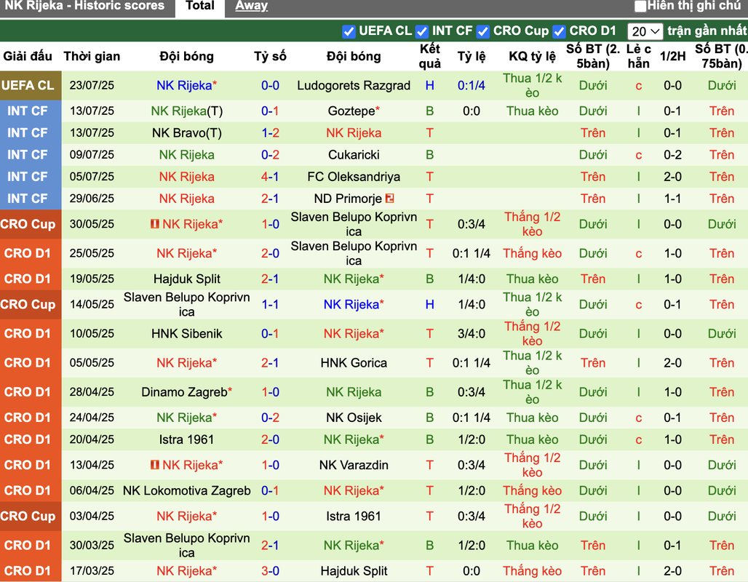Open the Cukaricki team link

tap(354, 155)
